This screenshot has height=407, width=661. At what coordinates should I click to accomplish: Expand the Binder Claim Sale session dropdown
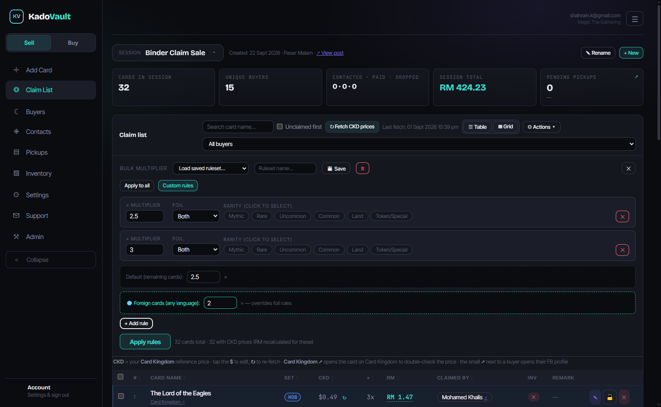coord(168,53)
